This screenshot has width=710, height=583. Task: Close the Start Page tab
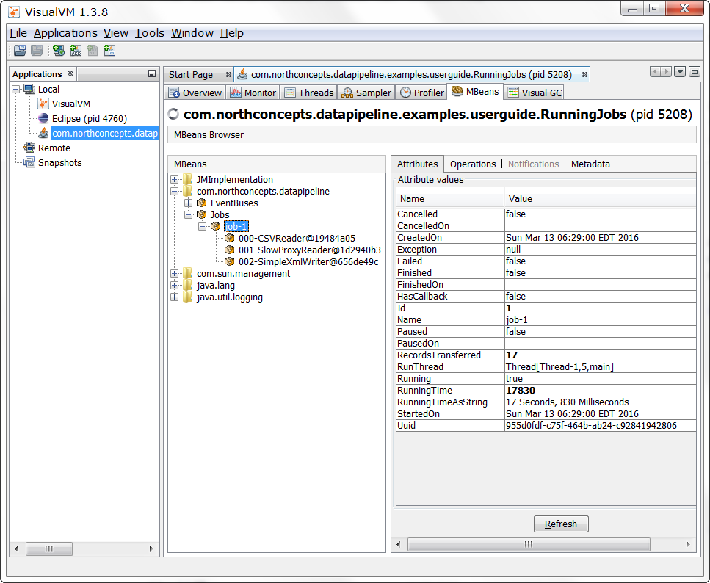point(228,74)
